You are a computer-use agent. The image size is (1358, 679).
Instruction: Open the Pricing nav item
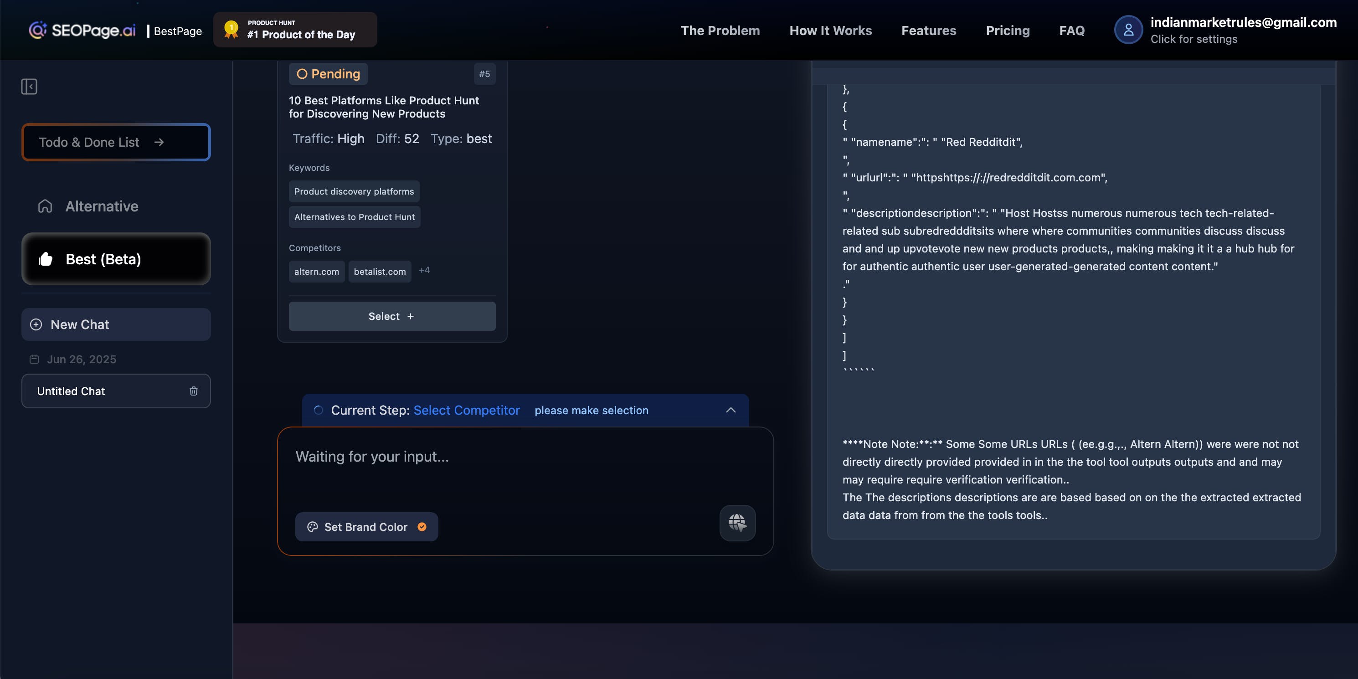coord(1008,31)
